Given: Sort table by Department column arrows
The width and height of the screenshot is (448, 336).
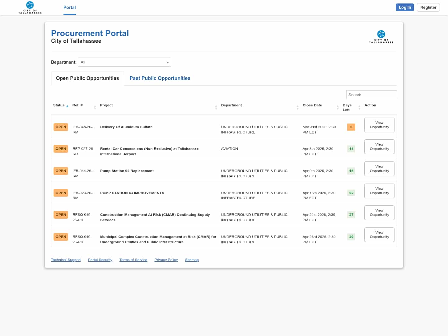Looking at the screenshot, I should [x=297, y=107].
